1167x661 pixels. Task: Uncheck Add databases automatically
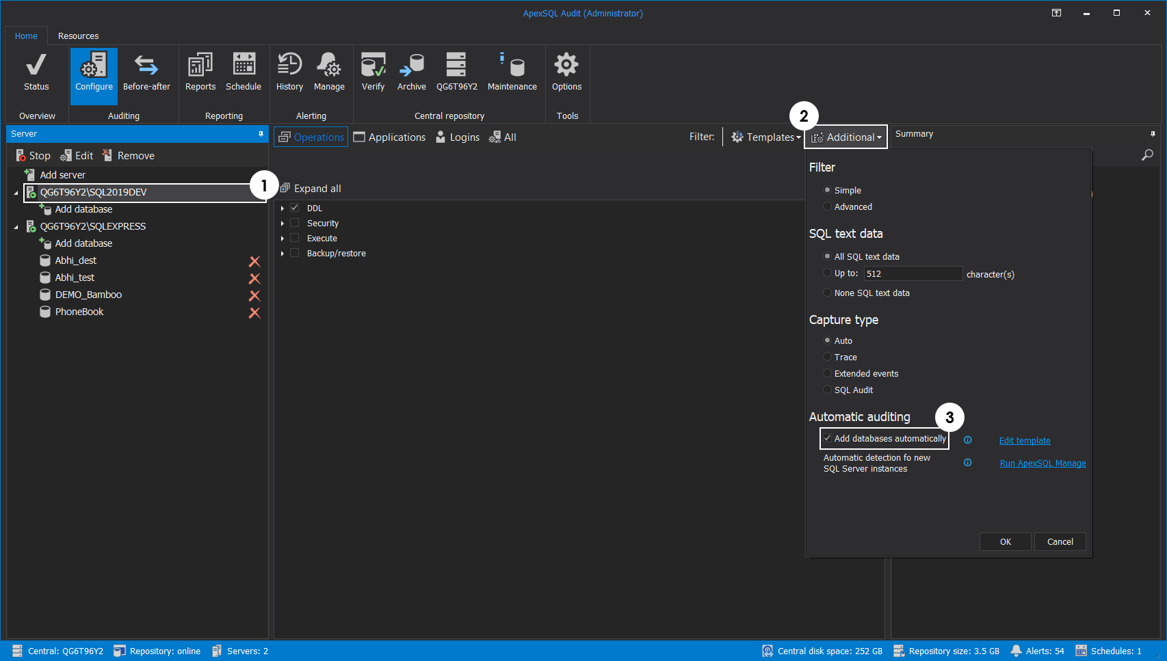tap(828, 438)
